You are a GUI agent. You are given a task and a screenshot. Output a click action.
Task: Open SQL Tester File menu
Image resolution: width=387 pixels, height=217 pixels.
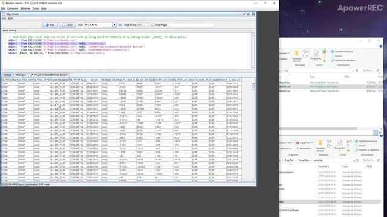[x=4, y=19]
